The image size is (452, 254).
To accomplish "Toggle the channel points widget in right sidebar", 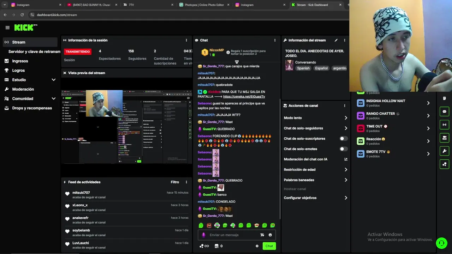I will coord(445,164).
